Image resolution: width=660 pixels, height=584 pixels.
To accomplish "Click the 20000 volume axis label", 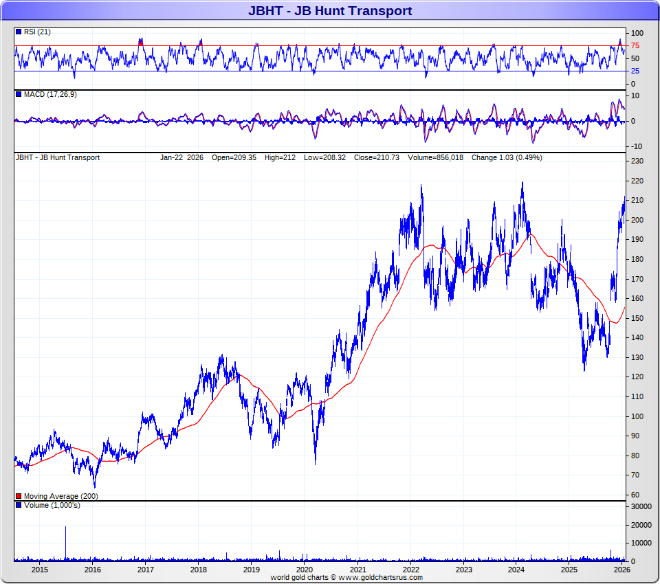I will 641,525.
